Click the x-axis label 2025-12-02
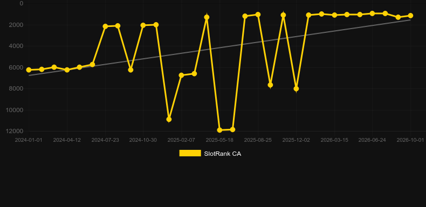 [296, 140]
